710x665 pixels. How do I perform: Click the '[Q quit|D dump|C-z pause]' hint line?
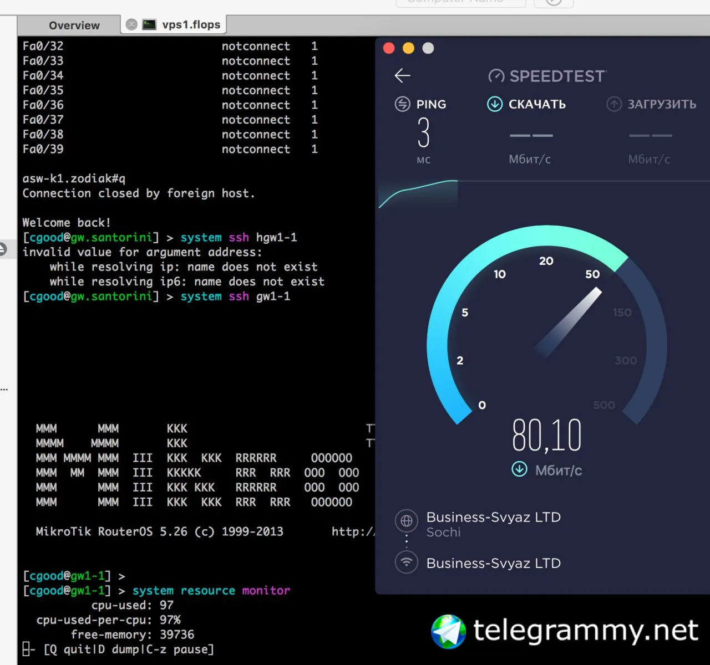[x=129, y=649]
